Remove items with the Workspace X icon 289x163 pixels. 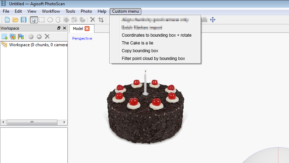[47, 36]
